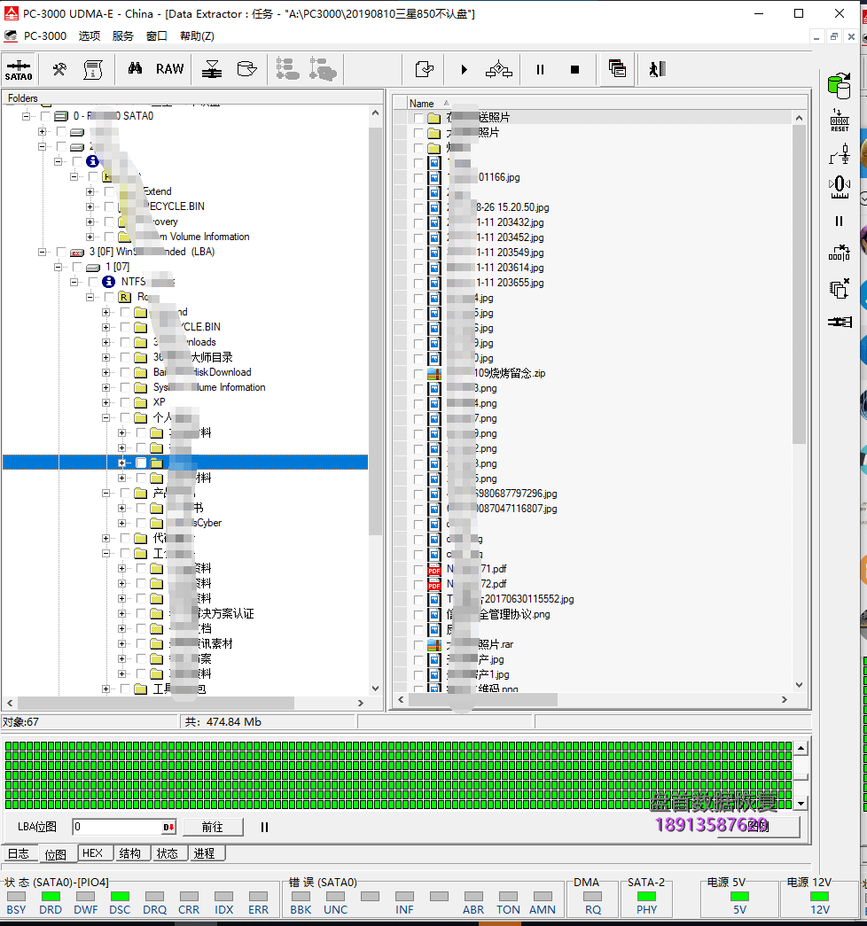The width and height of the screenshot is (867, 926).
Task: Open the 服务 menu
Action: tap(123, 36)
